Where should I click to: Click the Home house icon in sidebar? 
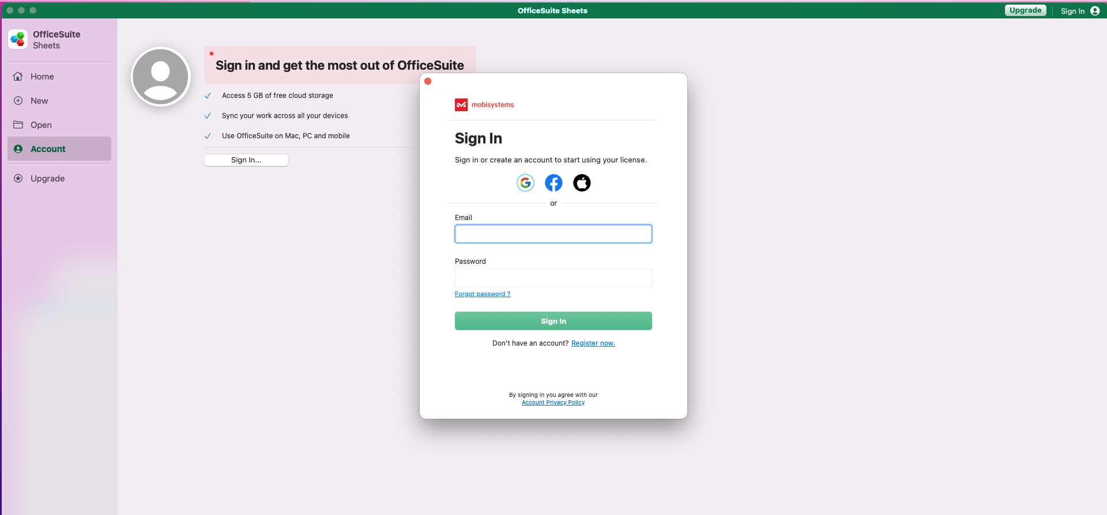18,77
